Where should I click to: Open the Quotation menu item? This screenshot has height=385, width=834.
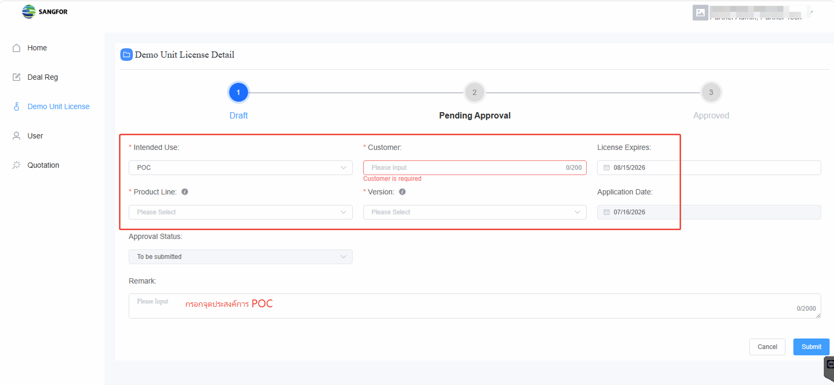click(43, 165)
